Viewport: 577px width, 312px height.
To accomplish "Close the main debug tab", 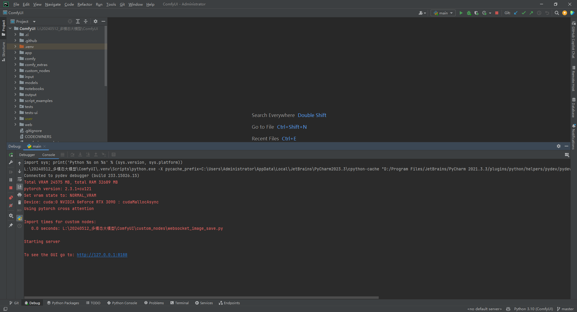I will pyautogui.click(x=44, y=146).
